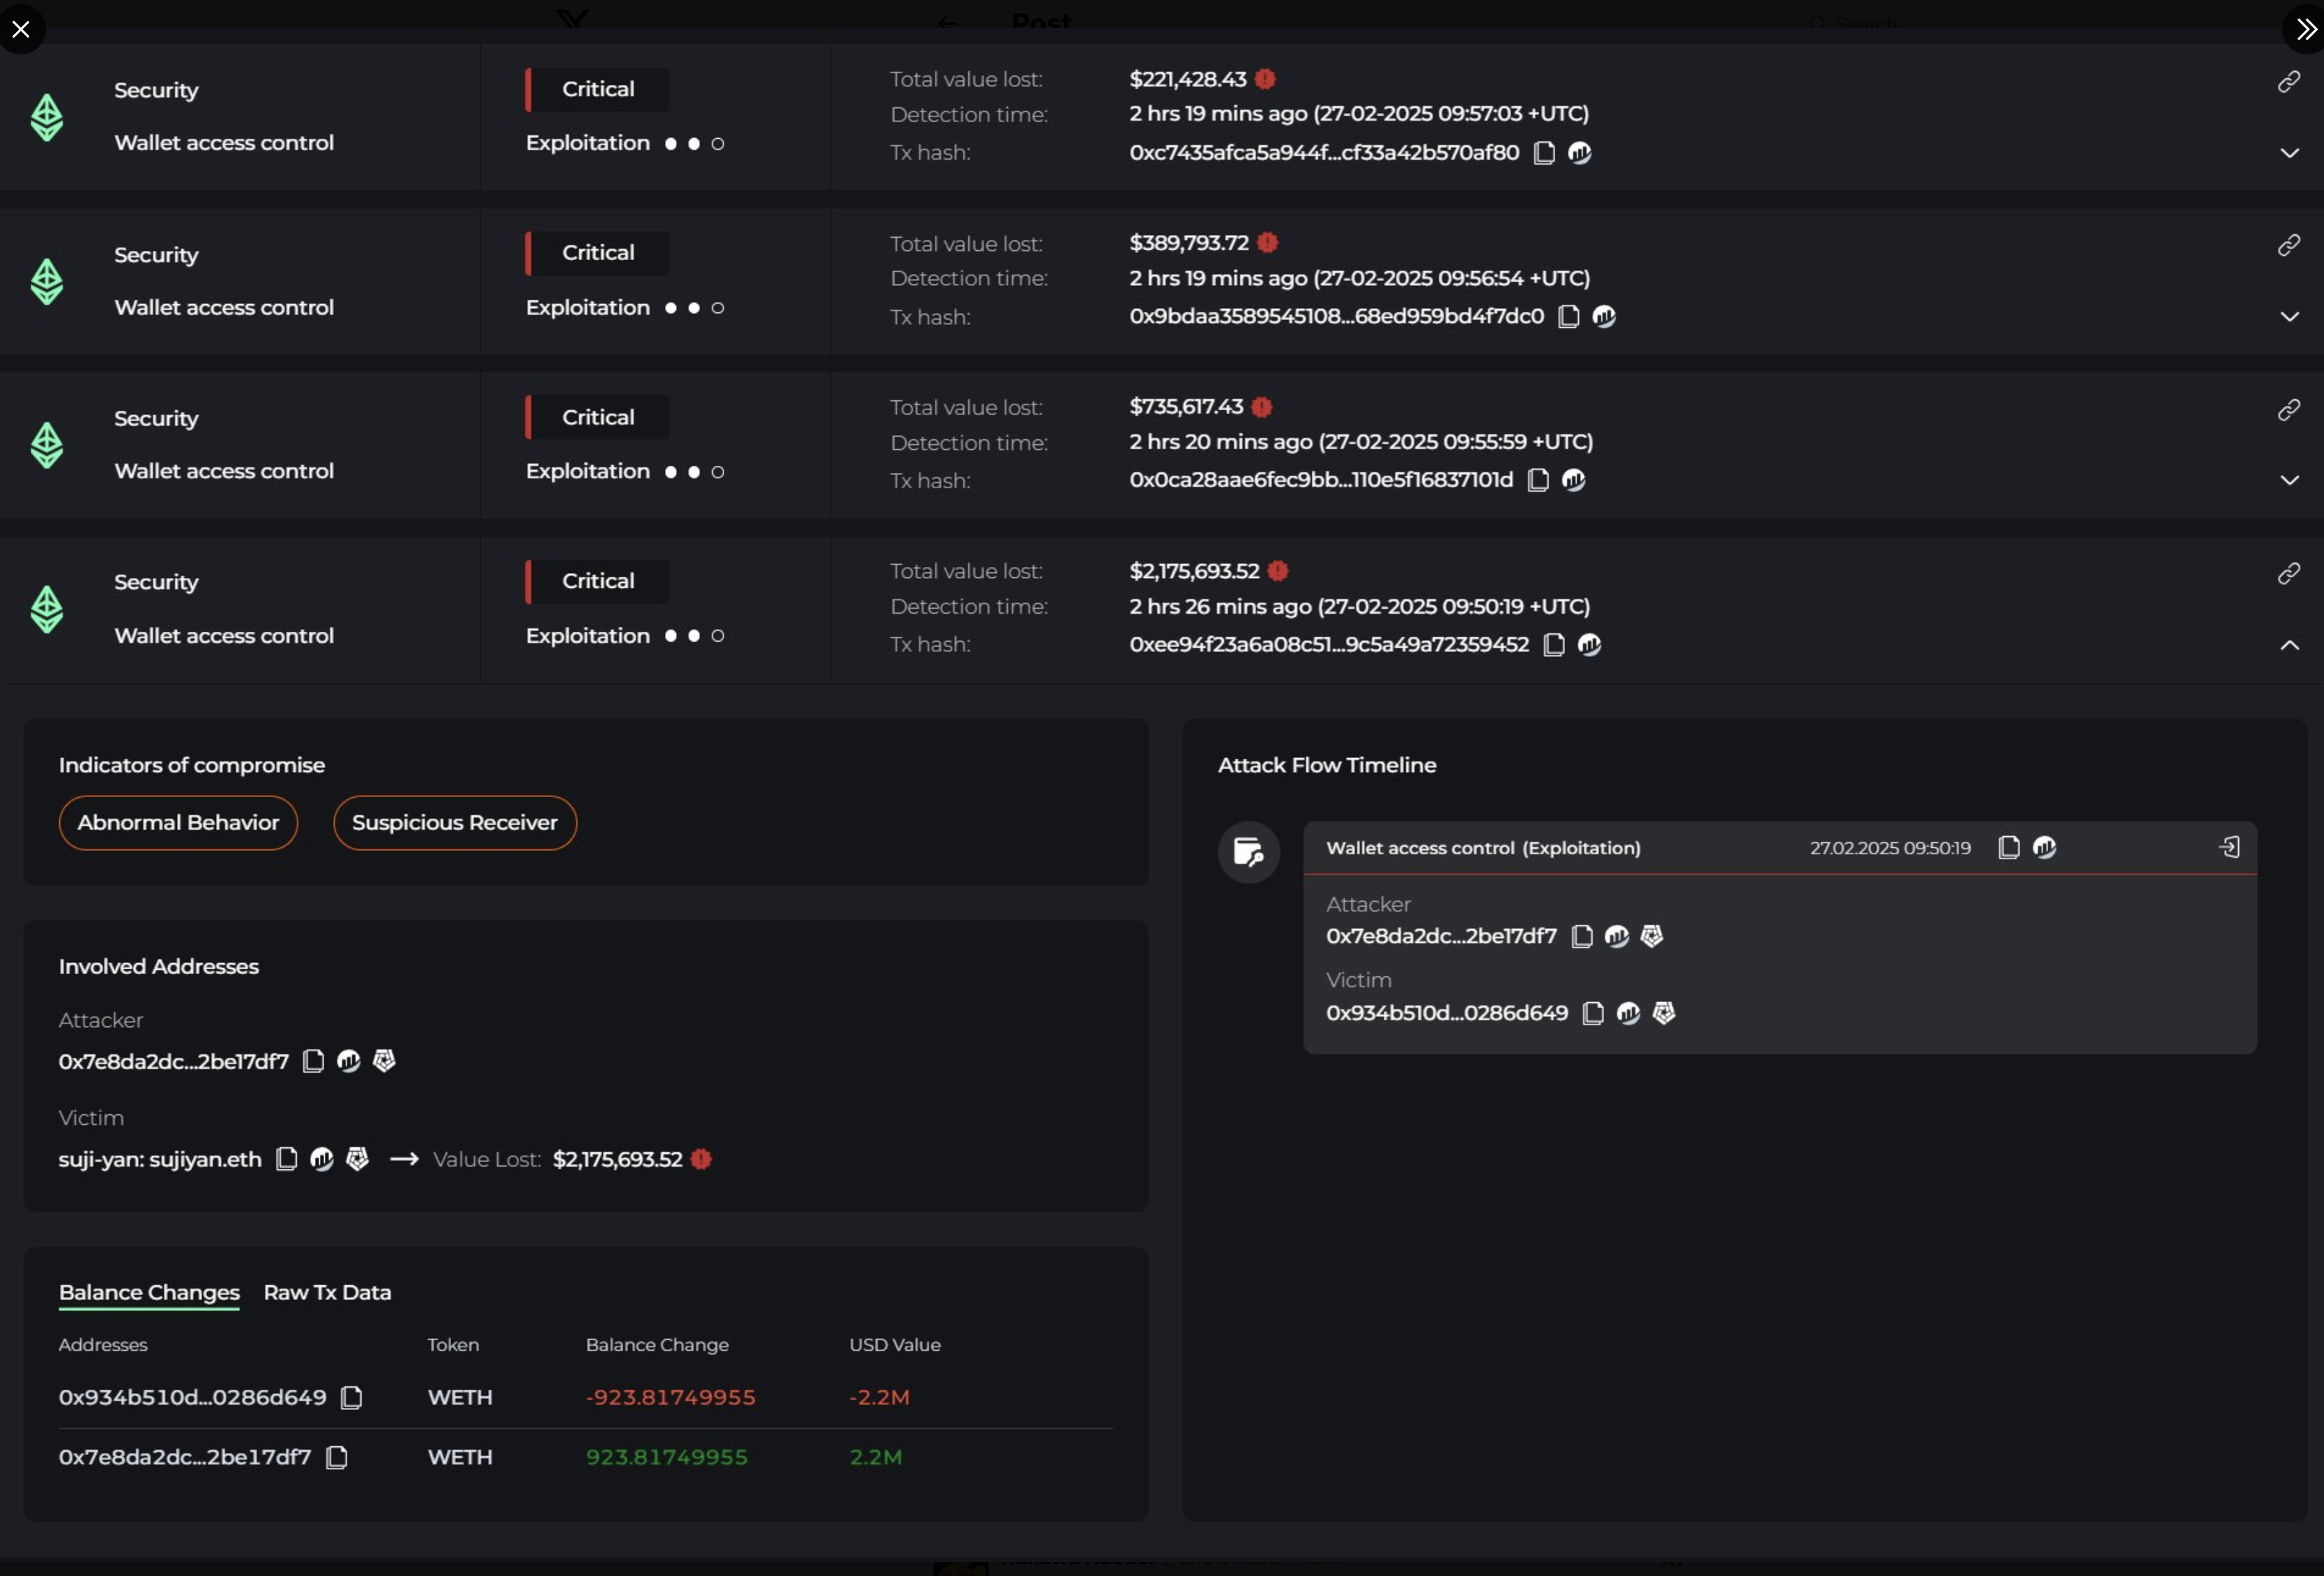2324x1576 pixels.
Task: Copy tx hash of $221,428.43 alert
Action: click(1544, 153)
